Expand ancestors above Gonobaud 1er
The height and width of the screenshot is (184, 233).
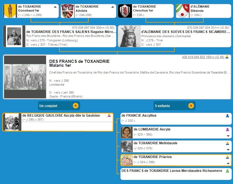[x=55, y=7]
